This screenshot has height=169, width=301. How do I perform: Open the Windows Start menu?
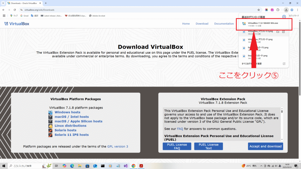[x=4, y=166]
